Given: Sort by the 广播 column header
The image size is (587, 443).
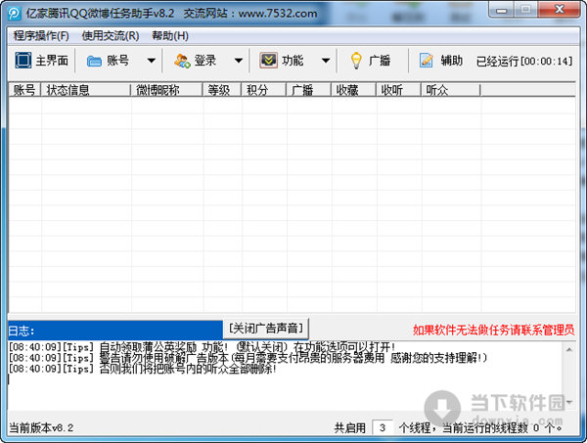Looking at the screenshot, I should (x=308, y=90).
